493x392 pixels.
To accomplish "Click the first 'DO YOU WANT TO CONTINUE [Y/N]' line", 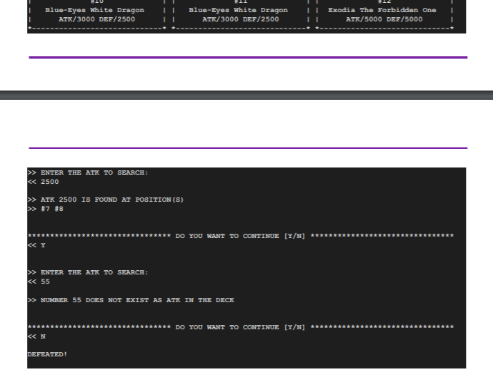I will (x=241, y=236).
